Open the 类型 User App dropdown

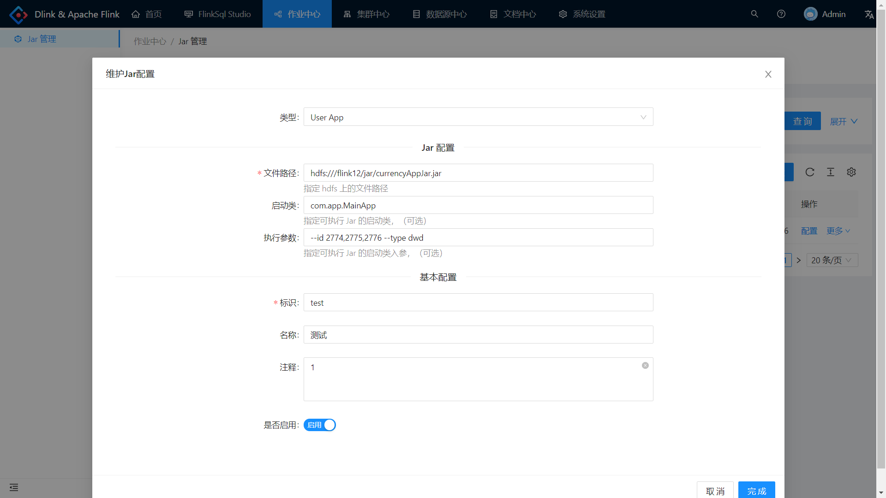coord(478,117)
